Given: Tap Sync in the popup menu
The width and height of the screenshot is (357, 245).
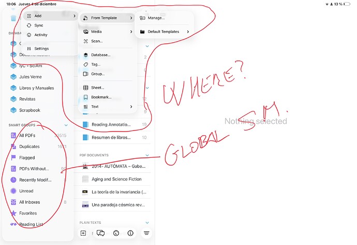Looking at the screenshot, I should click(38, 25).
